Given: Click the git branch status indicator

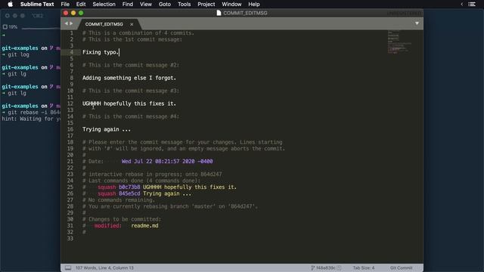Looking at the screenshot, I should coord(326,267).
